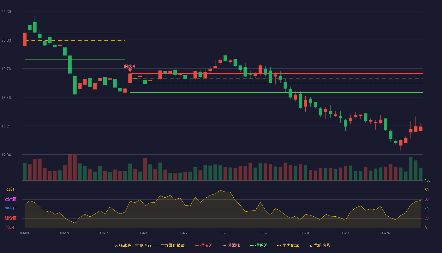Click the 24.30 price axis label

tap(6, 12)
